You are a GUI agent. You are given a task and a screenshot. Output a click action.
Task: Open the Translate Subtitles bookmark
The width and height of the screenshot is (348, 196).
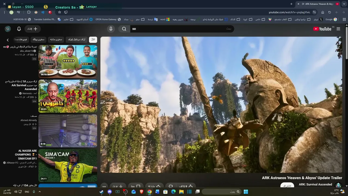point(47,20)
